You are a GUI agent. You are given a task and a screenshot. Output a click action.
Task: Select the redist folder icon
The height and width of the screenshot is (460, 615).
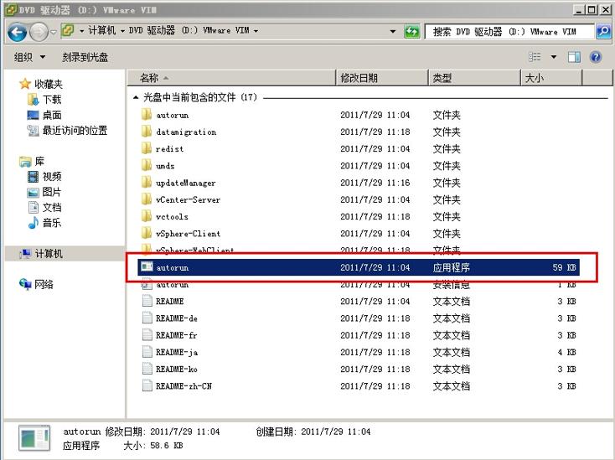[x=147, y=148]
